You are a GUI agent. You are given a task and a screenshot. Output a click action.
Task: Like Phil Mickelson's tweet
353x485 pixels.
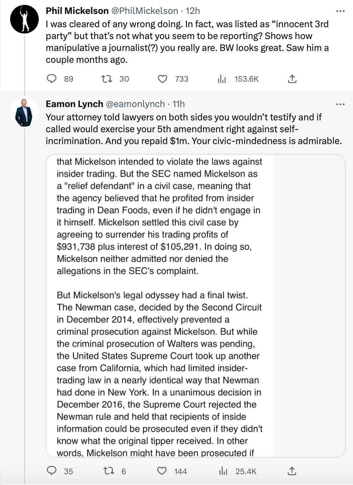pyautogui.click(x=163, y=79)
